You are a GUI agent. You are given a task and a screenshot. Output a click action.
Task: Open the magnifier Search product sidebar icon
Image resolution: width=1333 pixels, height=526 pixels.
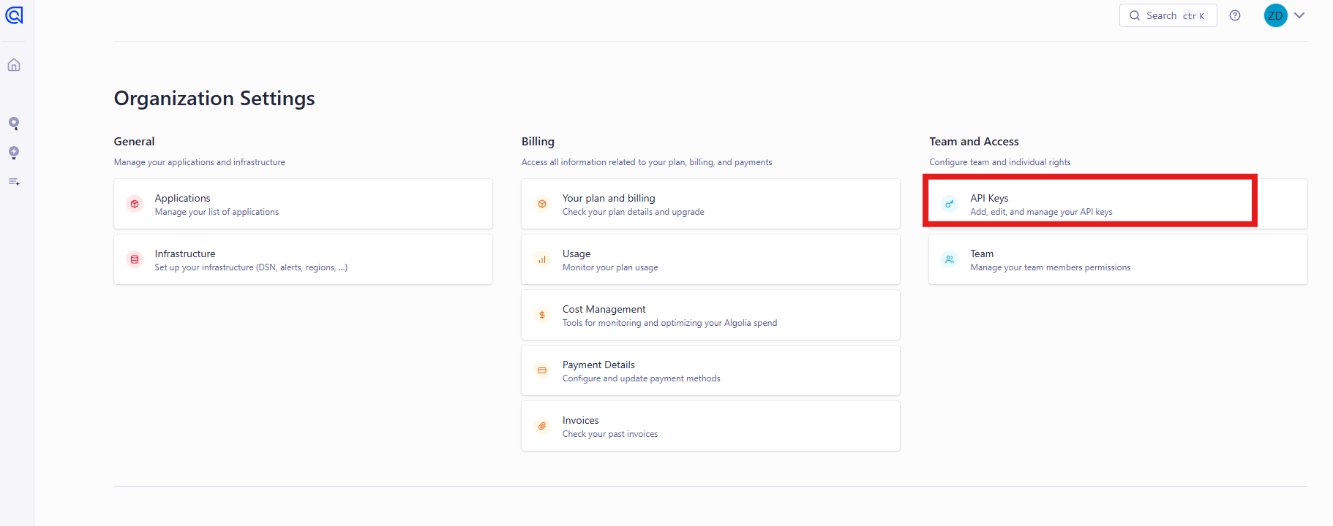(14, 123)
